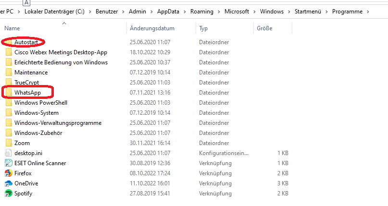The height and width of the screenshot is (206, 388).
Task: Click the Konfigurationsein... type cell
Action: coord(224,153)
